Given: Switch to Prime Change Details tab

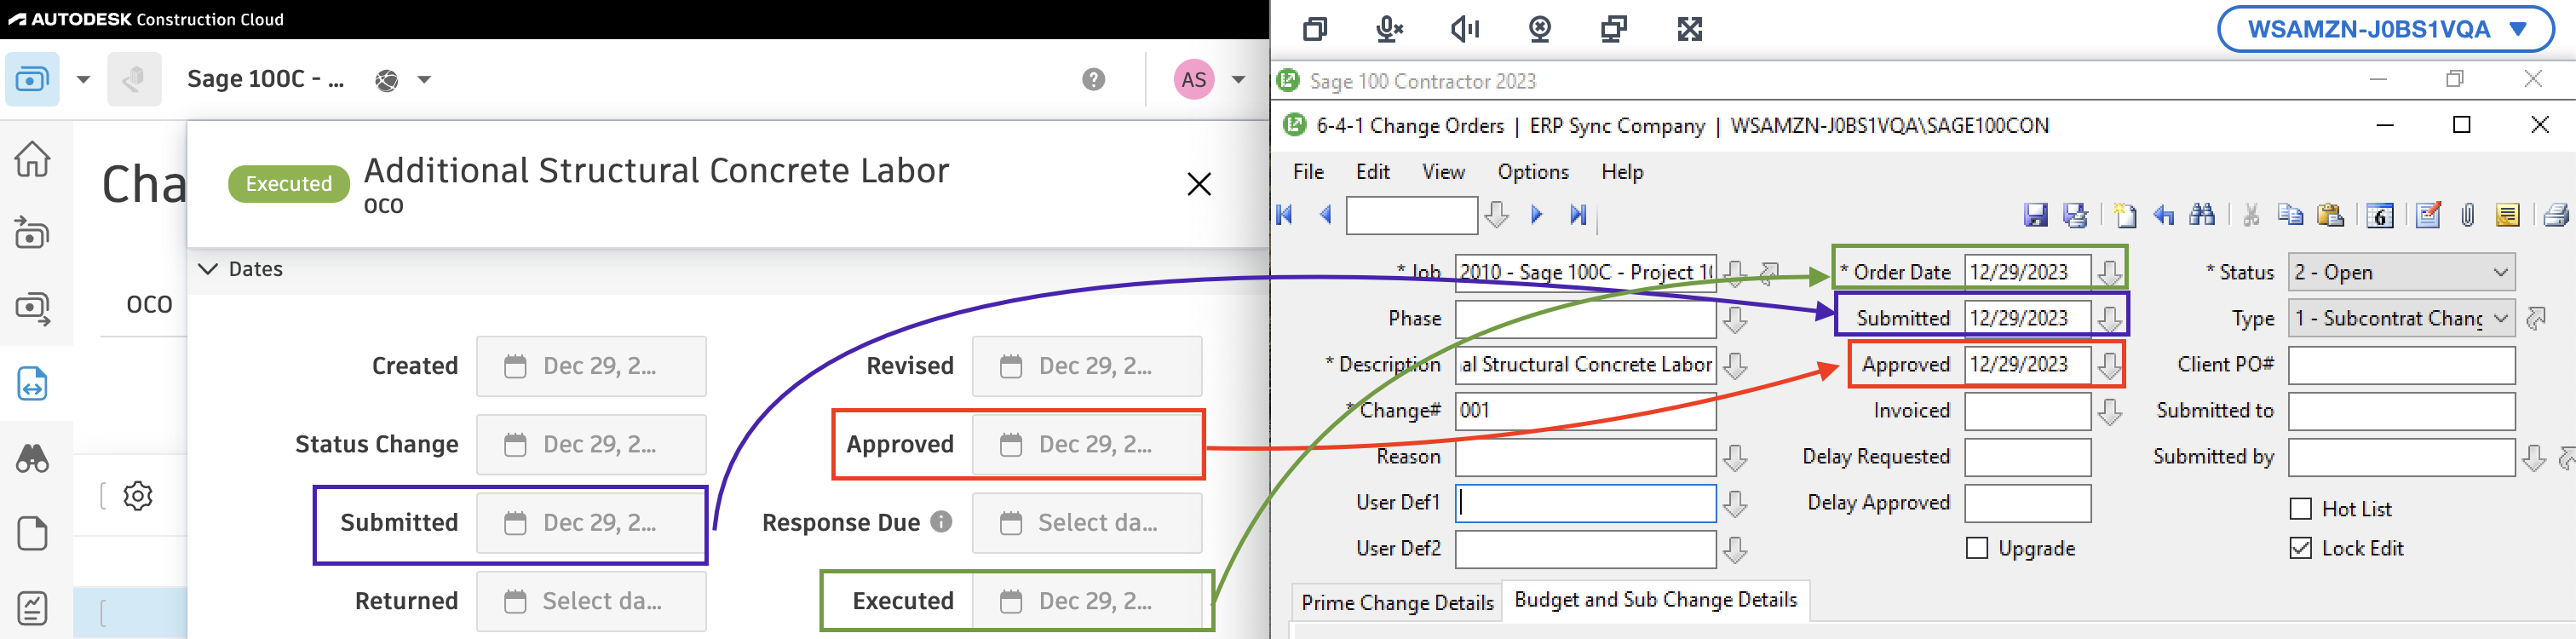Looking at the screenshot, I should coord(1397,603).
